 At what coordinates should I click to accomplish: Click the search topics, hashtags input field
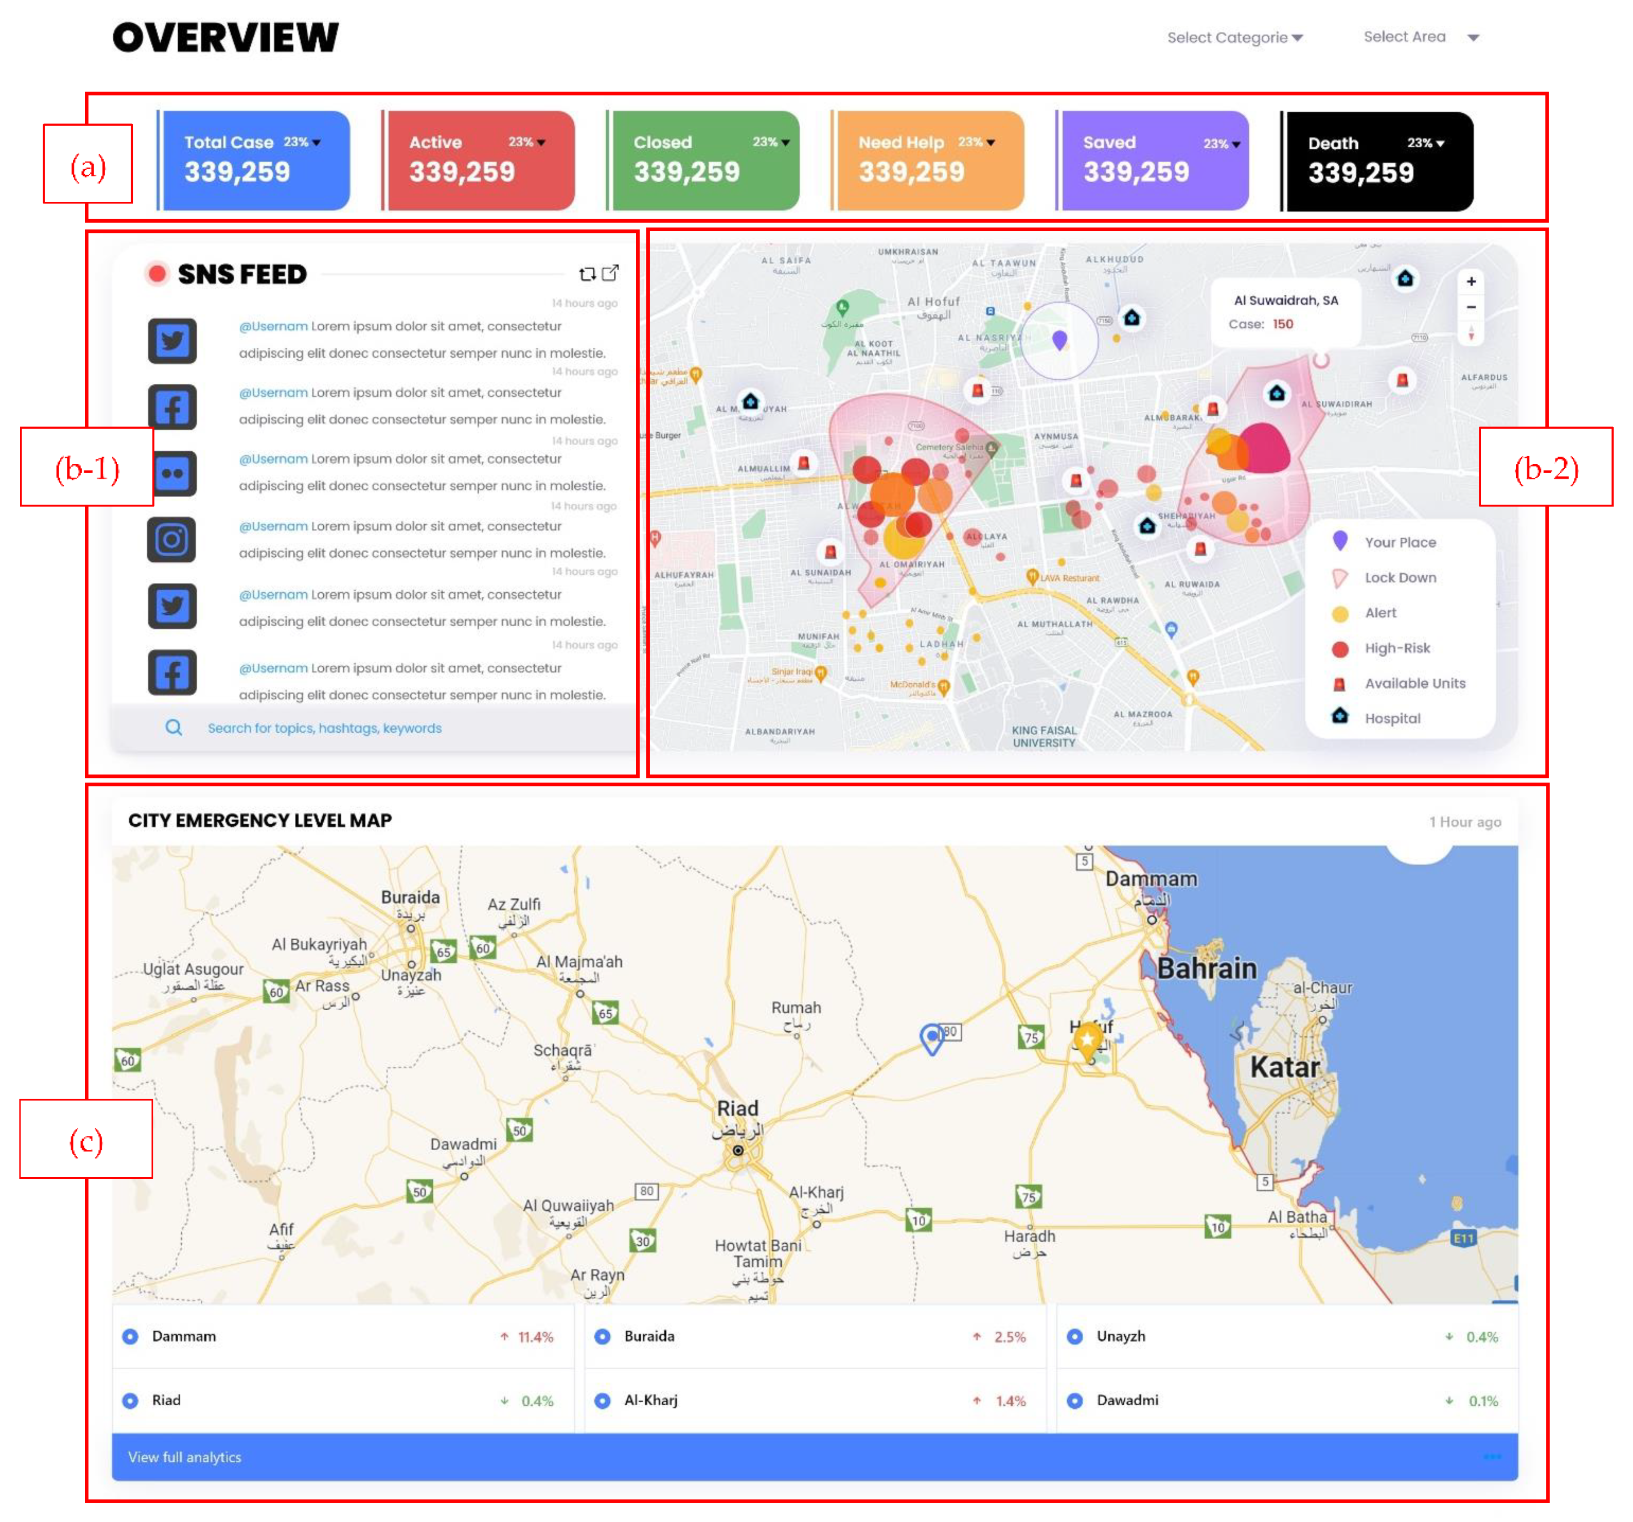click(325, 728)
